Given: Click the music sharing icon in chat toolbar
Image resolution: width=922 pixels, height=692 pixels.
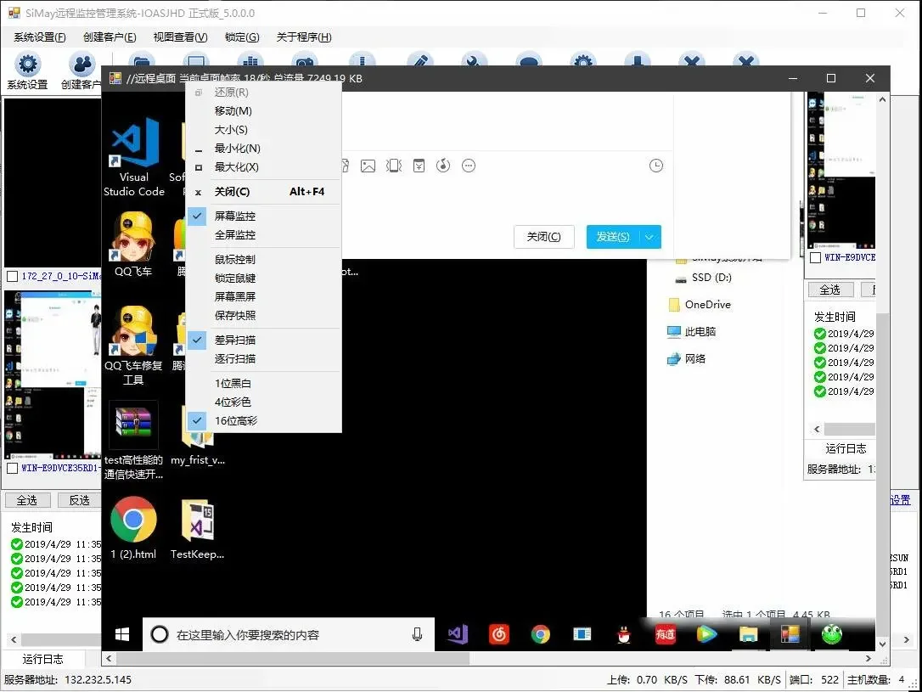Looking at the screenshot, I should click(x=443, y=166).
